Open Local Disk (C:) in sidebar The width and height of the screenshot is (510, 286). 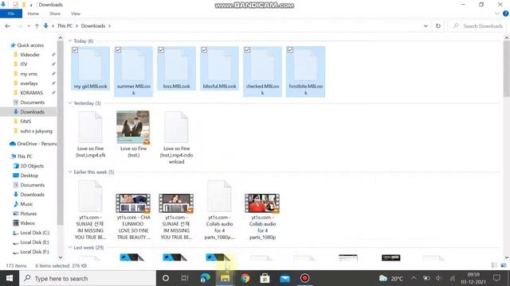[34, 233]
